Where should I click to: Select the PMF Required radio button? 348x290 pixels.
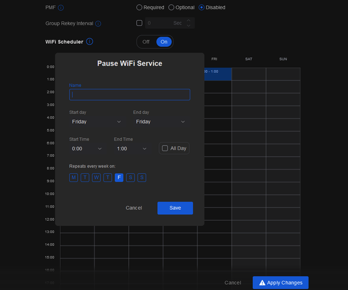click(x=139, y=8)
